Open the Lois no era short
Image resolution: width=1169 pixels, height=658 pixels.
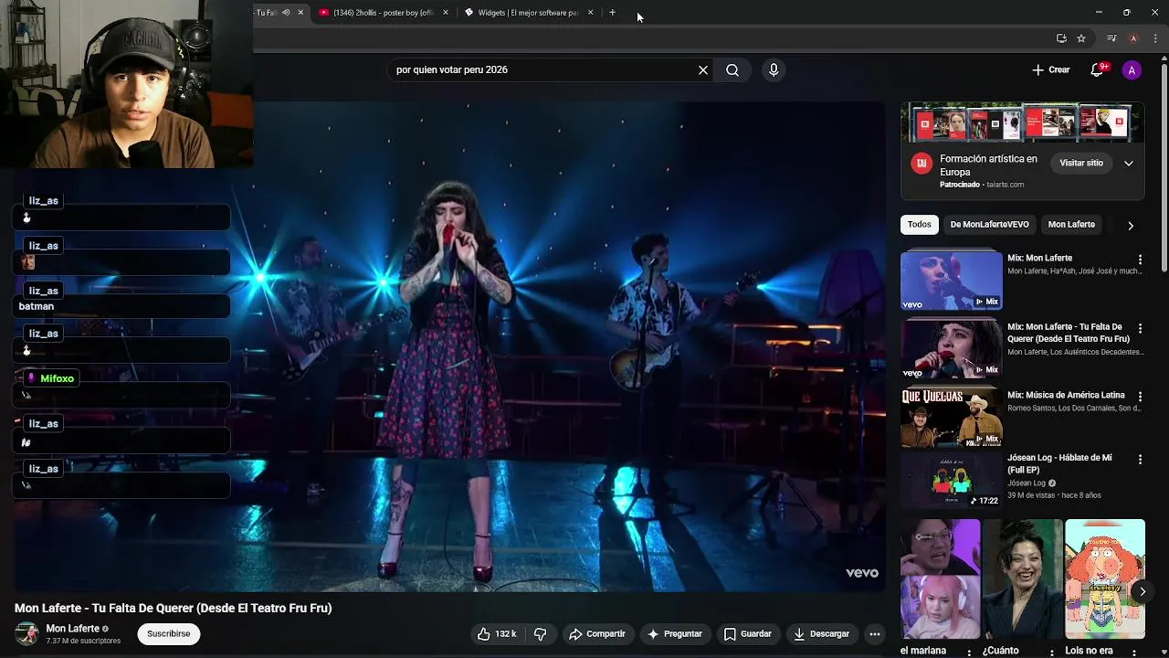[1104, 578]
